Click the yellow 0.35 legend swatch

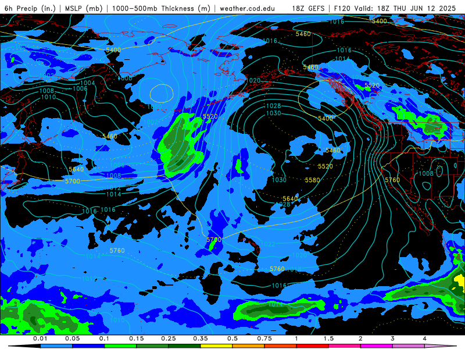[216, 346]
